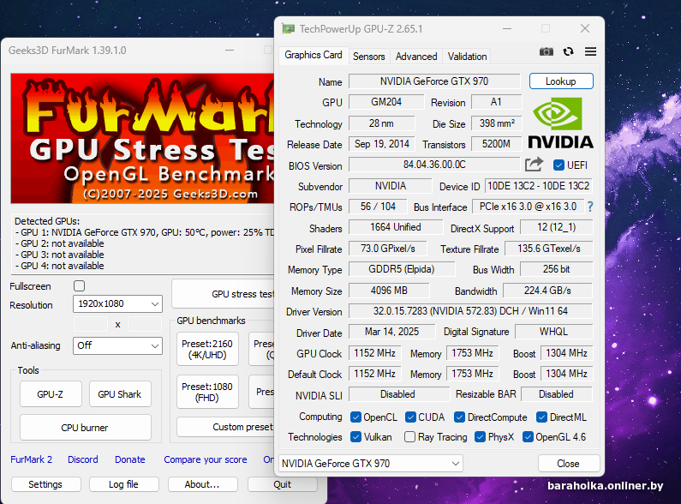Screen dimensions: 681x504
Task: Minimize the FurMark window
Action: (230, 50)
